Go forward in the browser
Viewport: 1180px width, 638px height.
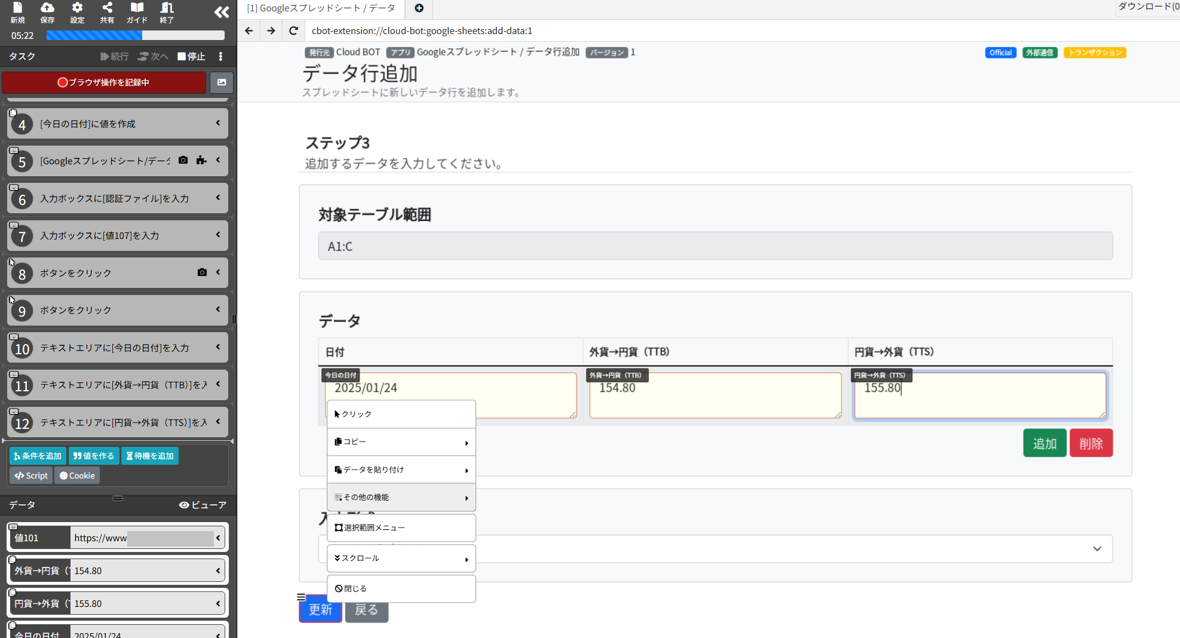click(271, 30)
